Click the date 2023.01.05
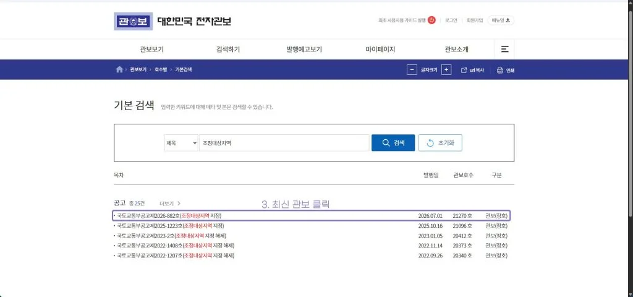Image resolution: width=633 pixels, height=297 pixels. [430, 236]
